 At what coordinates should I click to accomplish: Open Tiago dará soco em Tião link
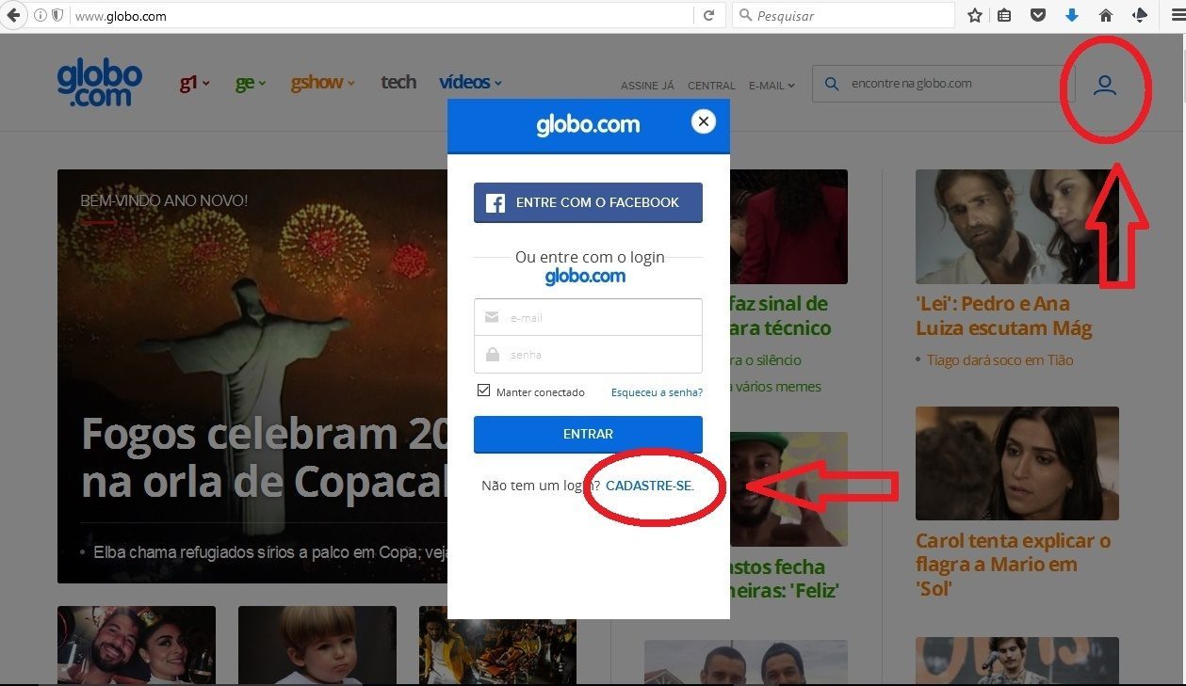(x=999, y=360)
